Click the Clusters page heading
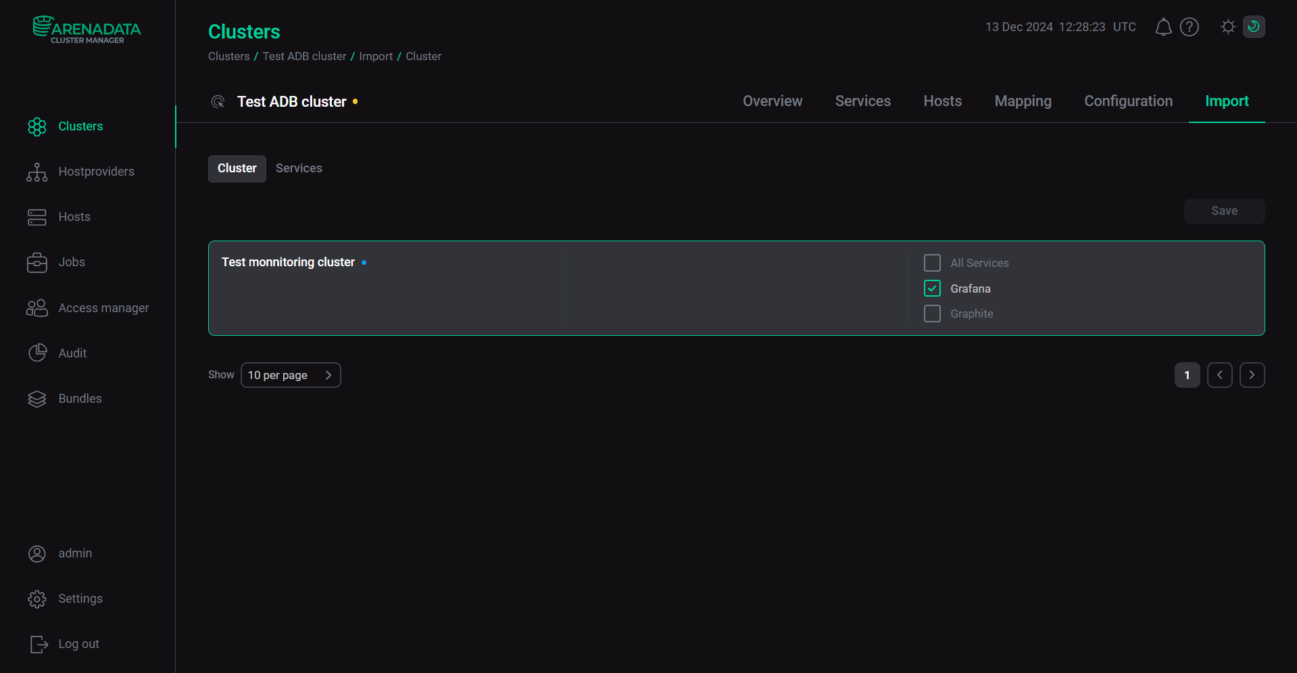This screenshot has width=1297, height=673. point(244,32)
